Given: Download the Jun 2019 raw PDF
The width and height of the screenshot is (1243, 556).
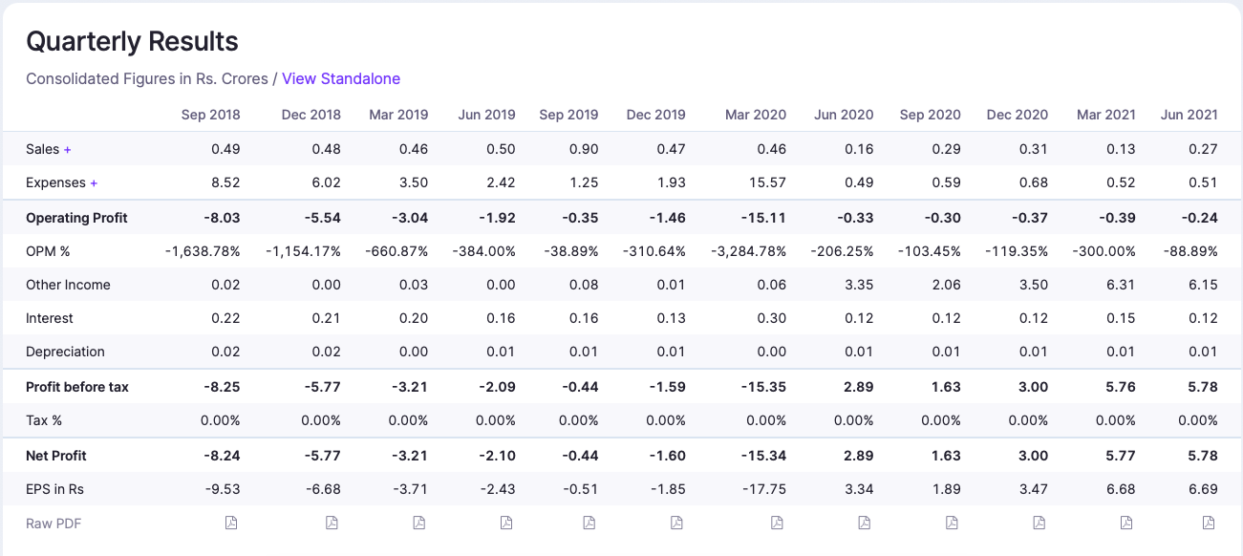Looking at the screenshot, I should [506, 523].
